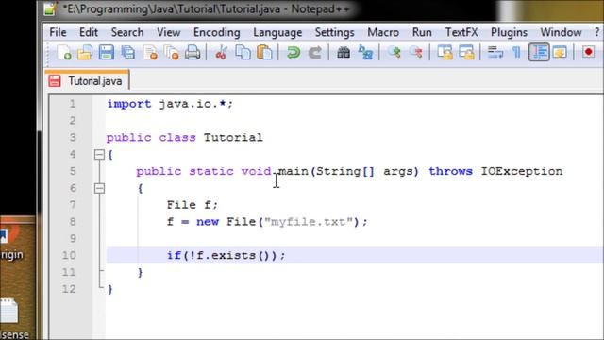604x340 pixels.
Task: Click the User defined language icon
Action: pos(560,52)
